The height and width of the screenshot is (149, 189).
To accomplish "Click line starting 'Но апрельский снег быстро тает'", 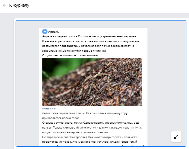I will pos(89,137).
